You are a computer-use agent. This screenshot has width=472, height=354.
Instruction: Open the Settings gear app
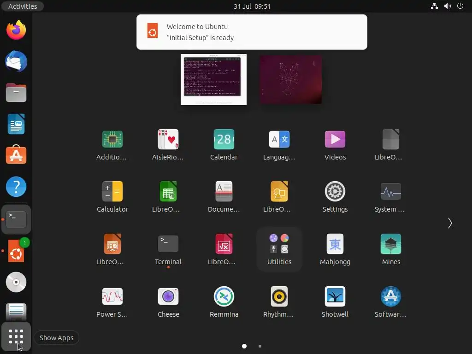335,191
